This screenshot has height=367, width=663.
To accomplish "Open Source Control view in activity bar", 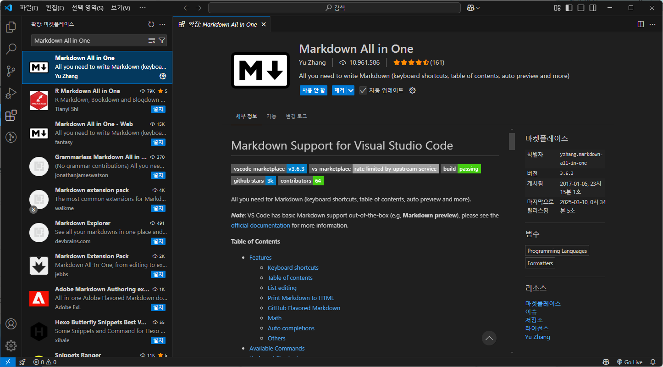I will (x=11, y=71).
